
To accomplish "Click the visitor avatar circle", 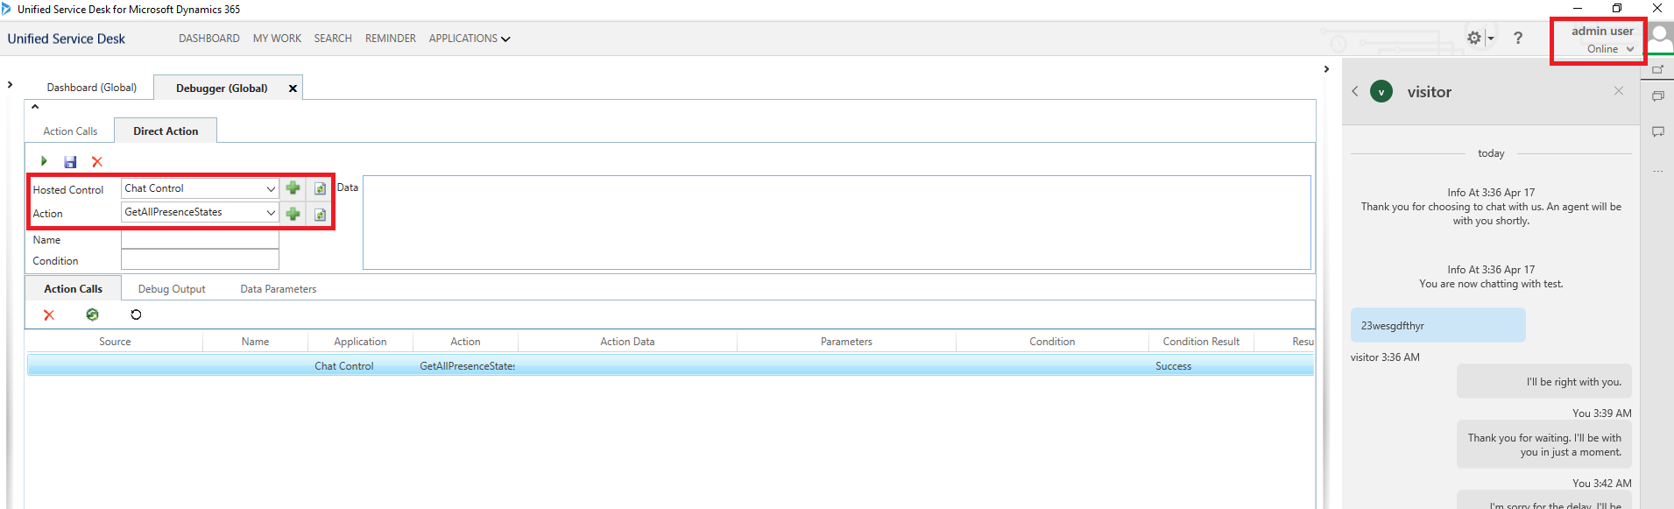I will pos(1381,91).
